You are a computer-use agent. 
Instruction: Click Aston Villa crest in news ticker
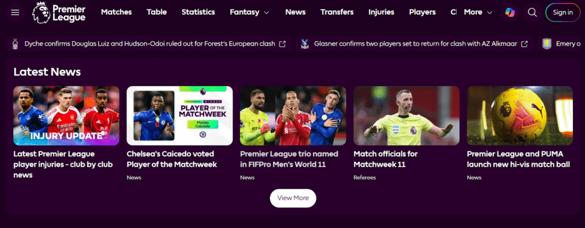click(547, 44)
